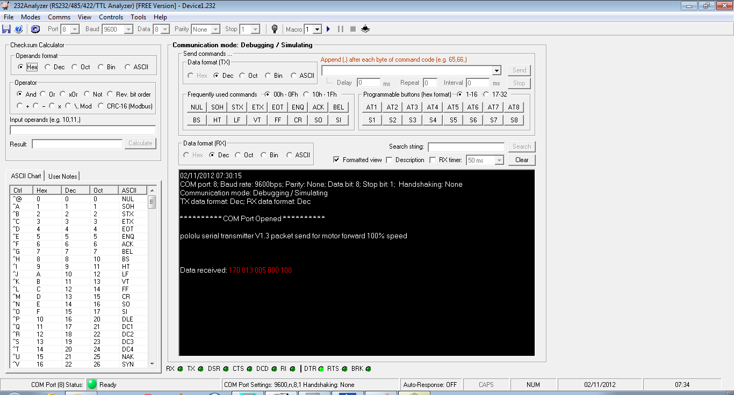This screenshot has width=734, height=395.
Task: Click the save floppy disk icon
Action: coord(6,29)
